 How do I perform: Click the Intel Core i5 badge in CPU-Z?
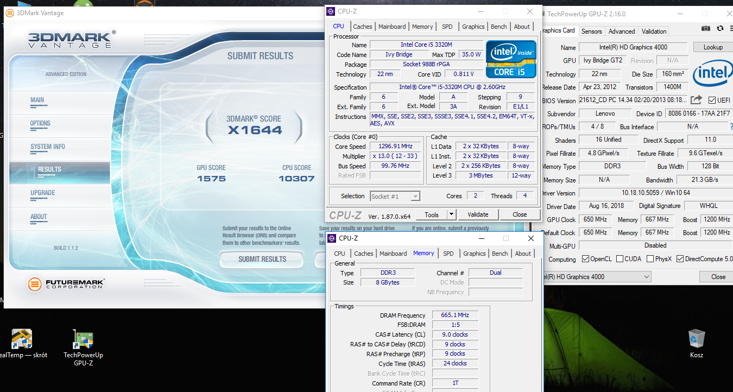click(511, 59)
